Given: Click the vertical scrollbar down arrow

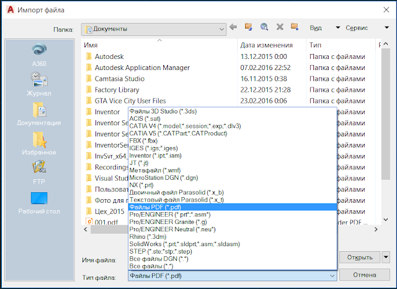Looking at the screenshot, I should click(x=386, y=220).
